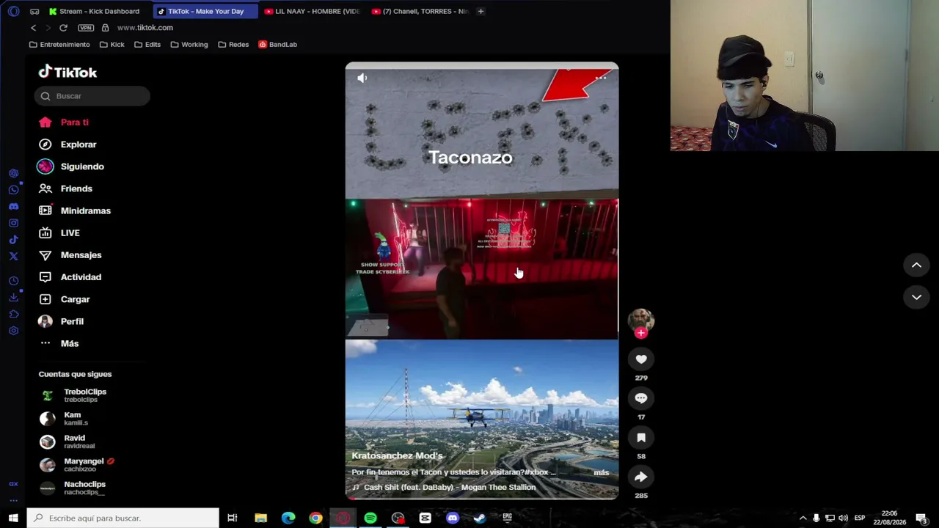Open Google Chrome from the taskbar
Viewport: 939px width, 528px height.
315,518
